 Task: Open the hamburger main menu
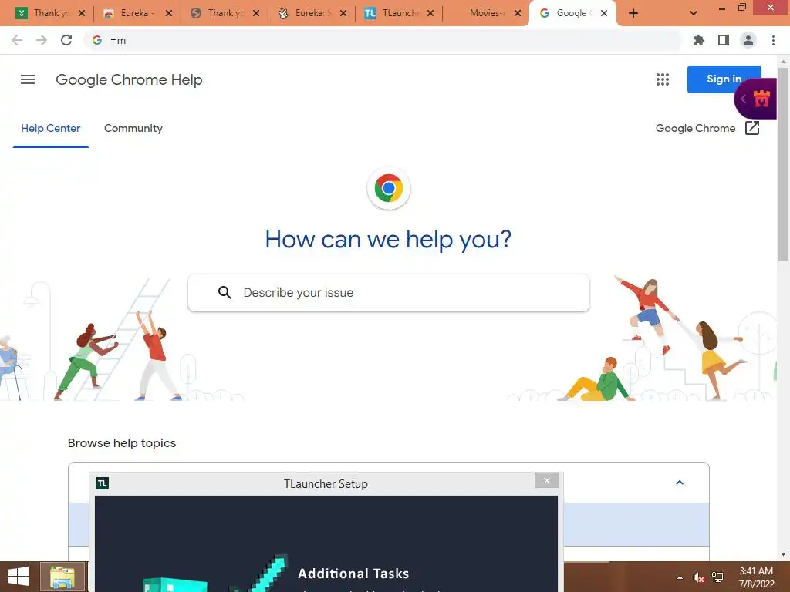[28, 79]
